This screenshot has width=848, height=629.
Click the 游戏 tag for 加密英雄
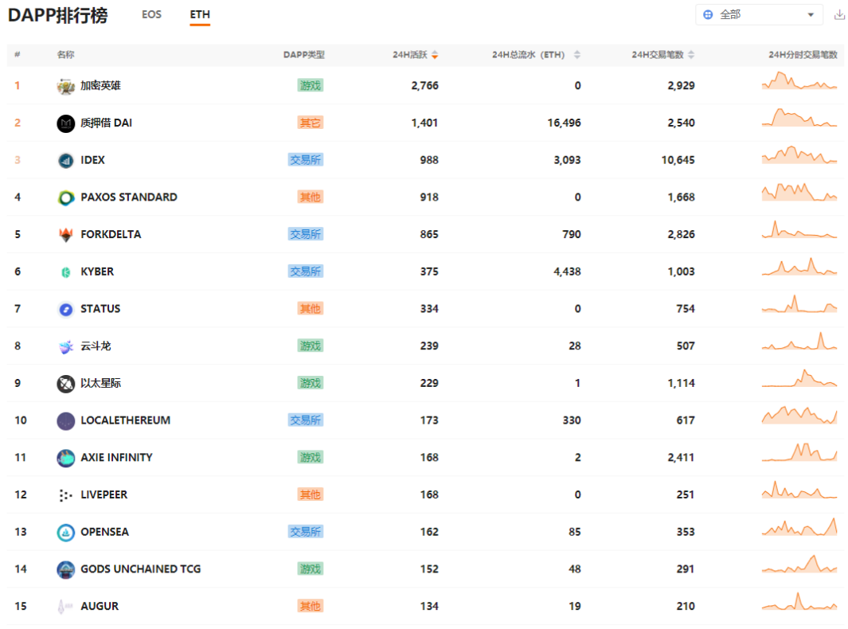tap(311, 85)
